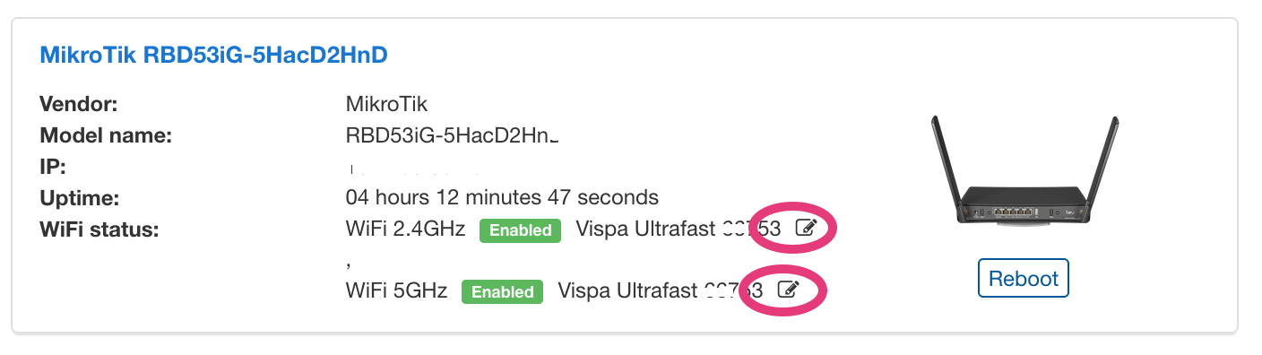This screenshot has height=355, width=1262.
Task: Select the Vispa Ultrafast SSID on 5GHz row
Action: (660, 290)
